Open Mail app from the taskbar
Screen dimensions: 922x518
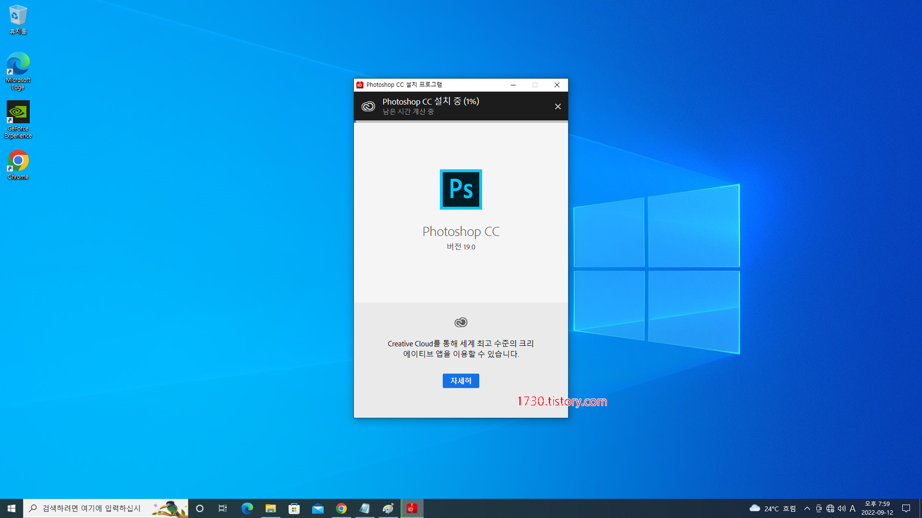pyautogui.click(x=317, y=508)
